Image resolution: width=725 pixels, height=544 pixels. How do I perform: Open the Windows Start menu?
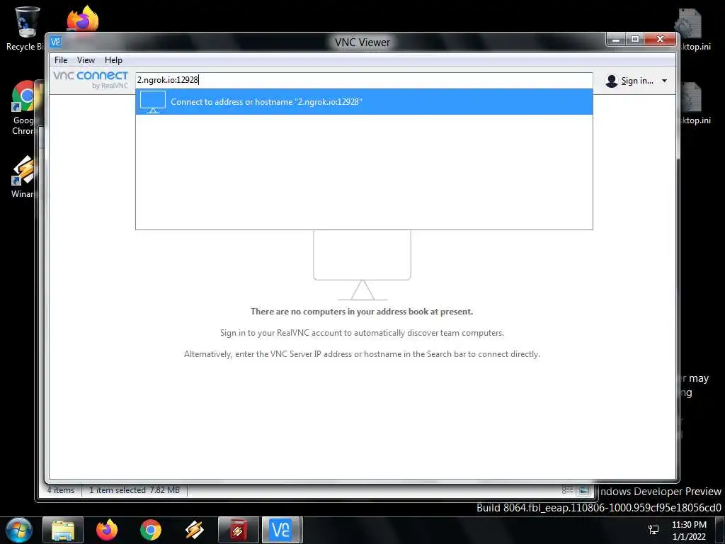click(x=19, y=530)
